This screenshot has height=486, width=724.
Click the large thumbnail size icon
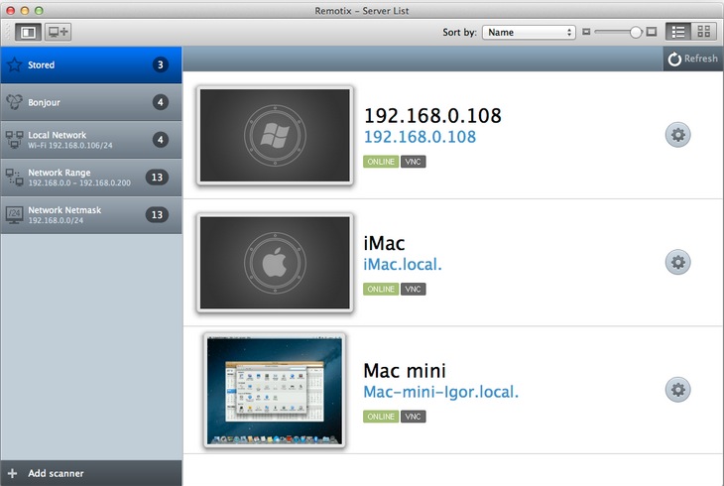coord(652,32)
